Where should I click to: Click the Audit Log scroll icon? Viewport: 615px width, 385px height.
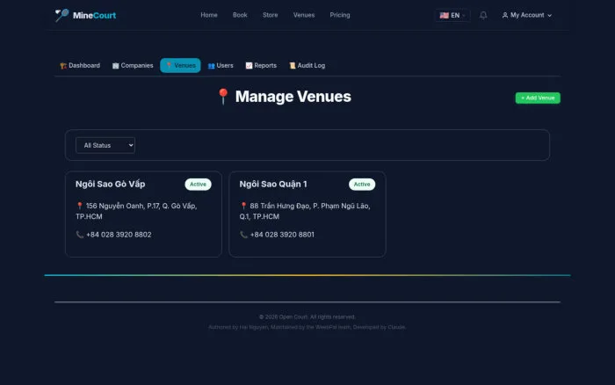point(293,66)
